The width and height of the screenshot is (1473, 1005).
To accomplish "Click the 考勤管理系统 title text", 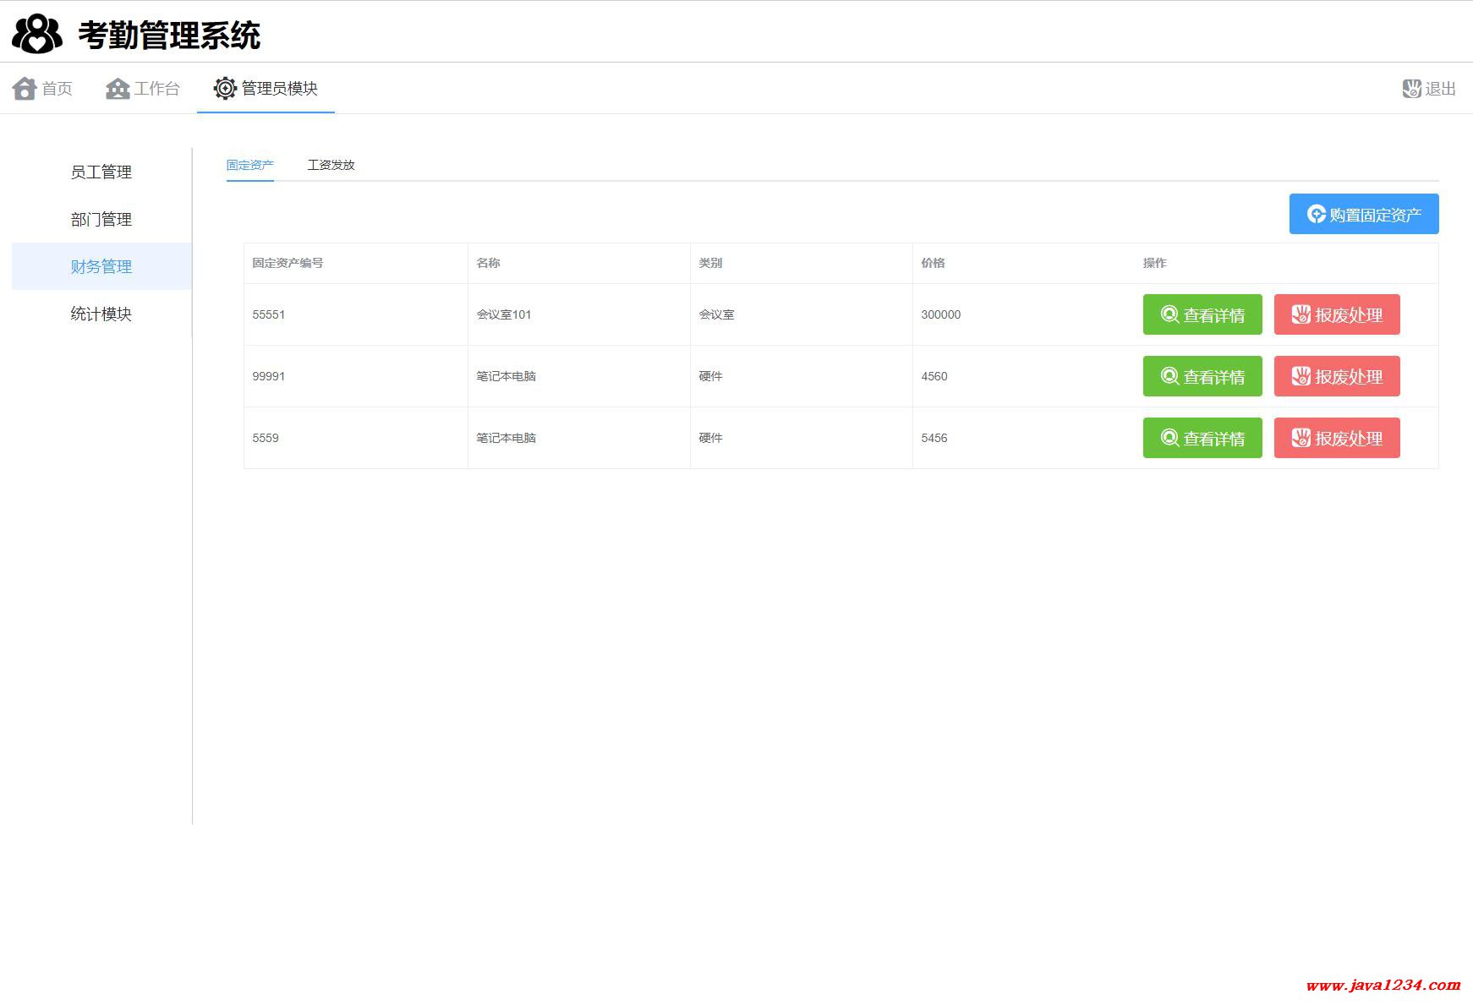I will 169,36.
